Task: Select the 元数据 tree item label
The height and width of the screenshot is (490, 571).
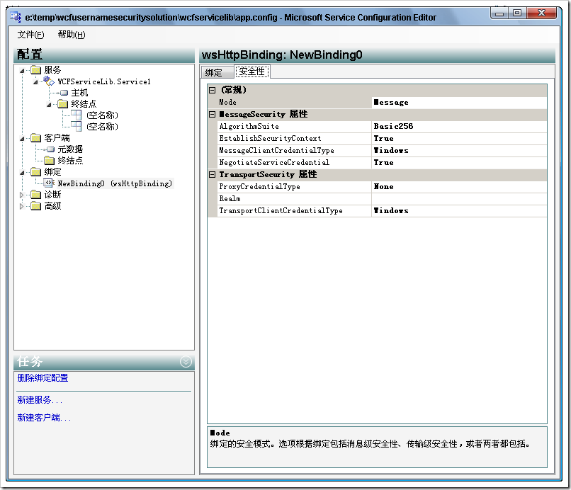Action: 70,149
